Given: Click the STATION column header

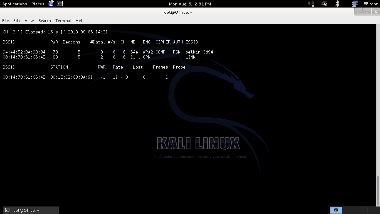Looking at the screenshot, I should 59,67.
